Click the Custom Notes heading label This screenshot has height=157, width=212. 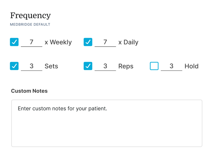click(x=29, y=91)
